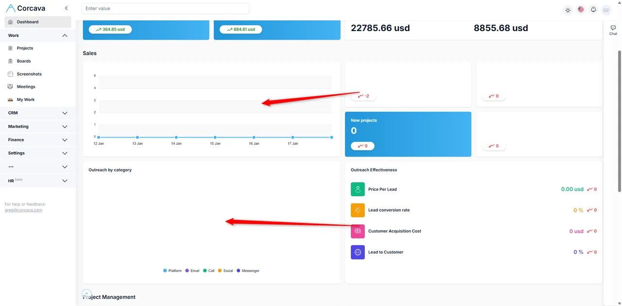Click the scroll-to-top circle button
This screenshot has width=622, height=306.
tap(86, 294)
